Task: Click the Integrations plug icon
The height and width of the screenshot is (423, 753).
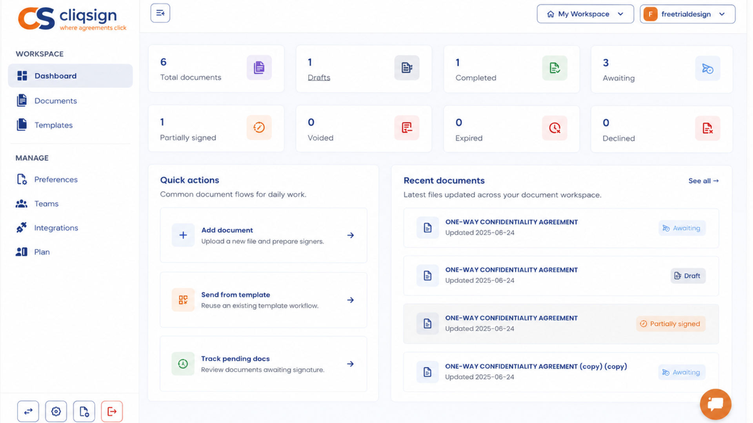Action: (22, 228)
